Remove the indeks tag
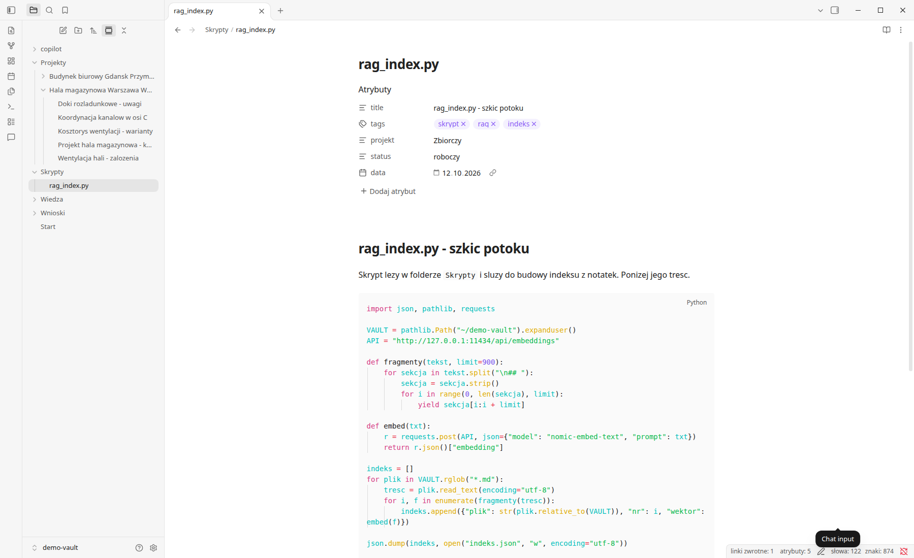Image resolution: width=914 pixels, height=558 pixels. [x=534, y=124]
